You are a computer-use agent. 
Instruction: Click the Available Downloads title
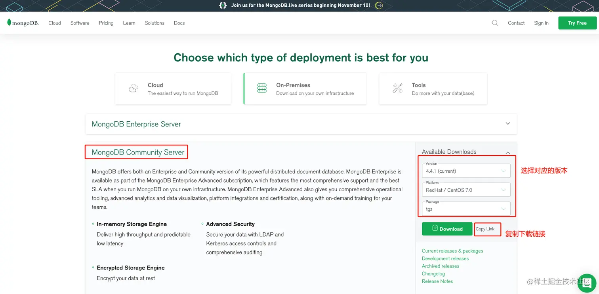449,152
